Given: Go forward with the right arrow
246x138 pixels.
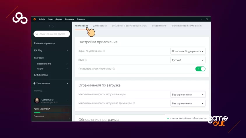Looking at the screenshot, I should (x=53, y=26).
